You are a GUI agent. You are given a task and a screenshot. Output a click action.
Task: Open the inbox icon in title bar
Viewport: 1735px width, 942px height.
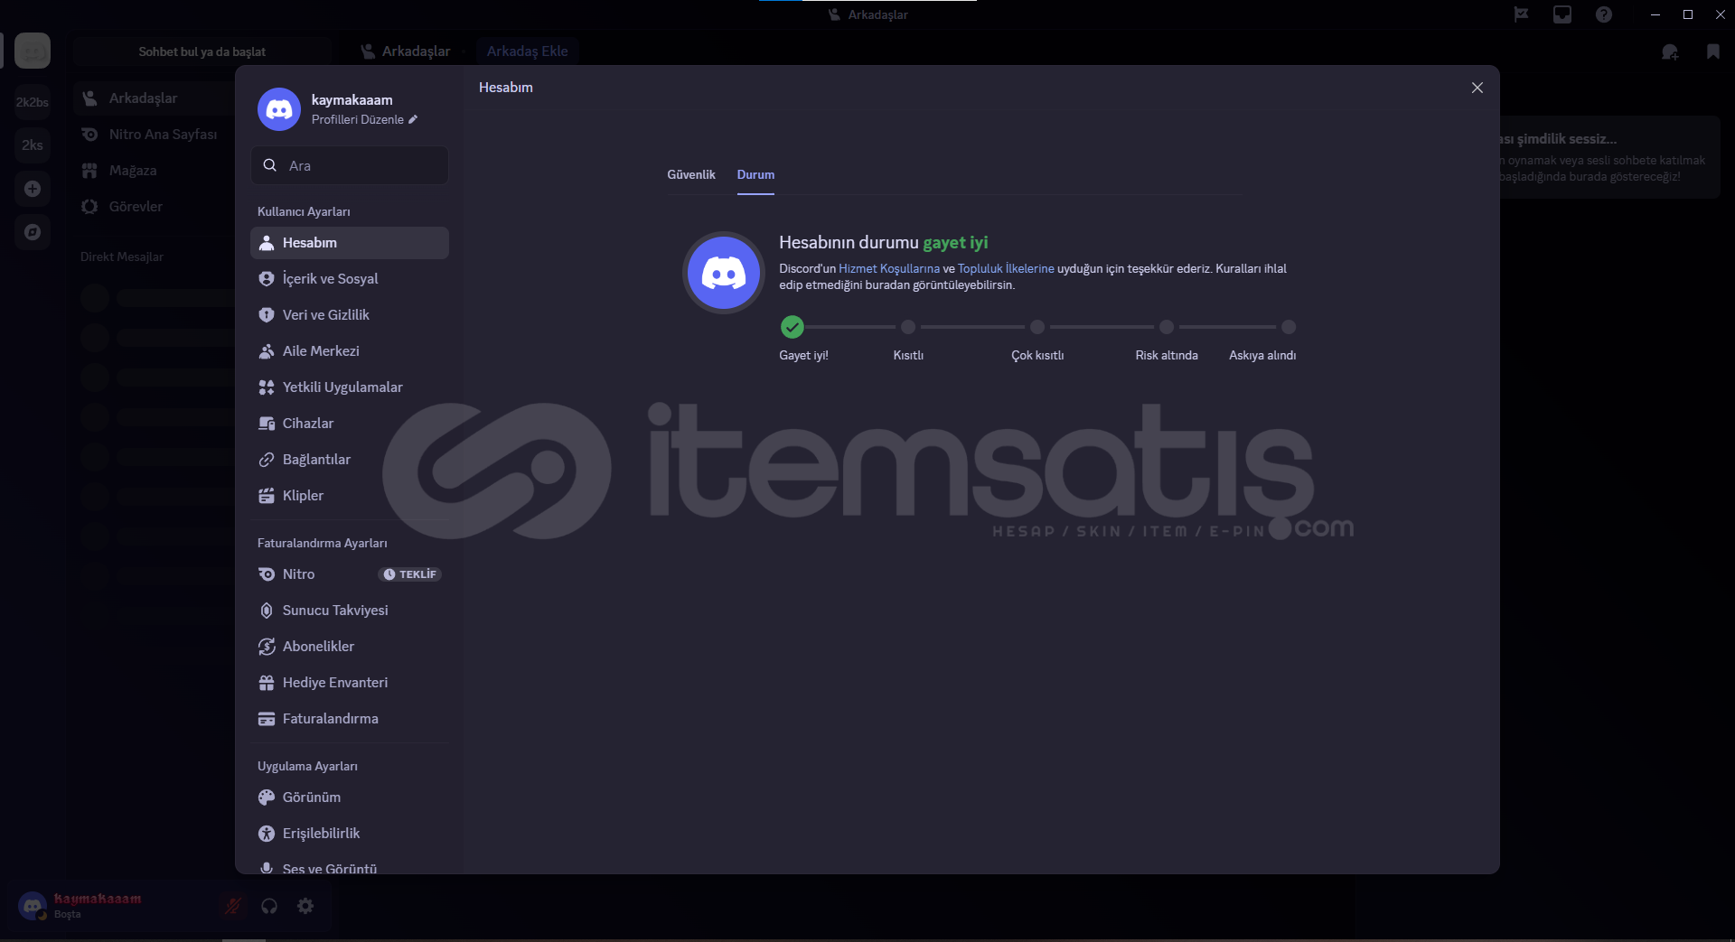click(1562, 14)
